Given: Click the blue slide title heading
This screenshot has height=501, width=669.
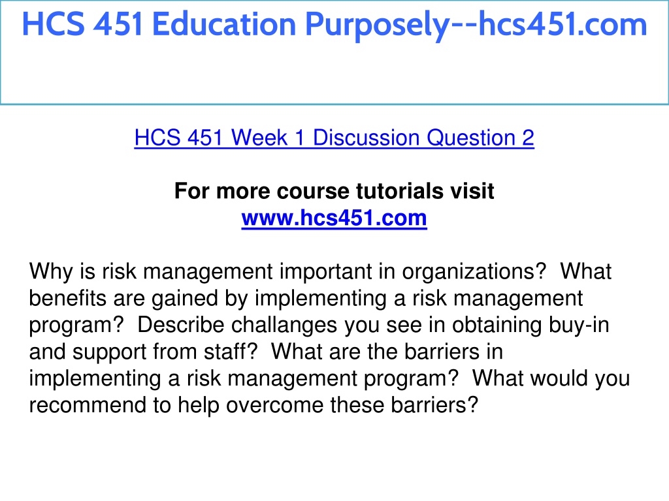Looking at the screenshot, I should pyautogui.click(x=334, y=24).
